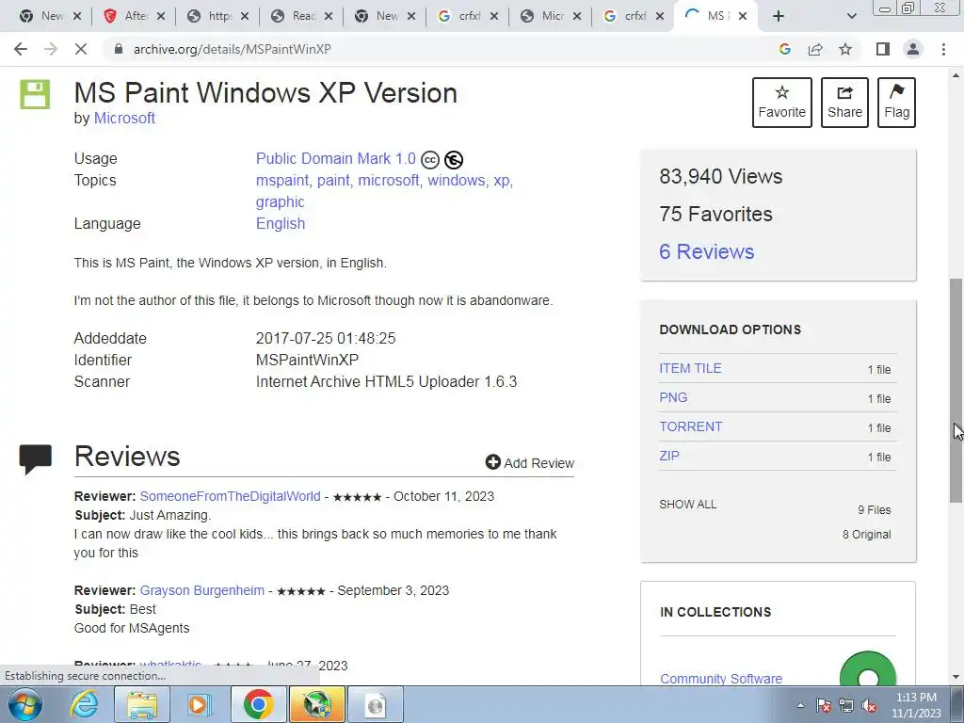The image size is (964, 723).
Task: Open the browser side panel
Action: (x=883, y=49)
